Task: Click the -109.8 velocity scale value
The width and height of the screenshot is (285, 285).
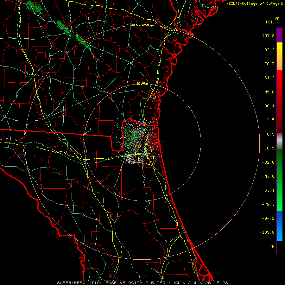Action: click(267, 232)
